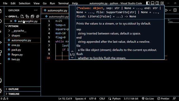179x101 pixels.
Task: Click line number 1 in gutter
Action: [49, 21]
